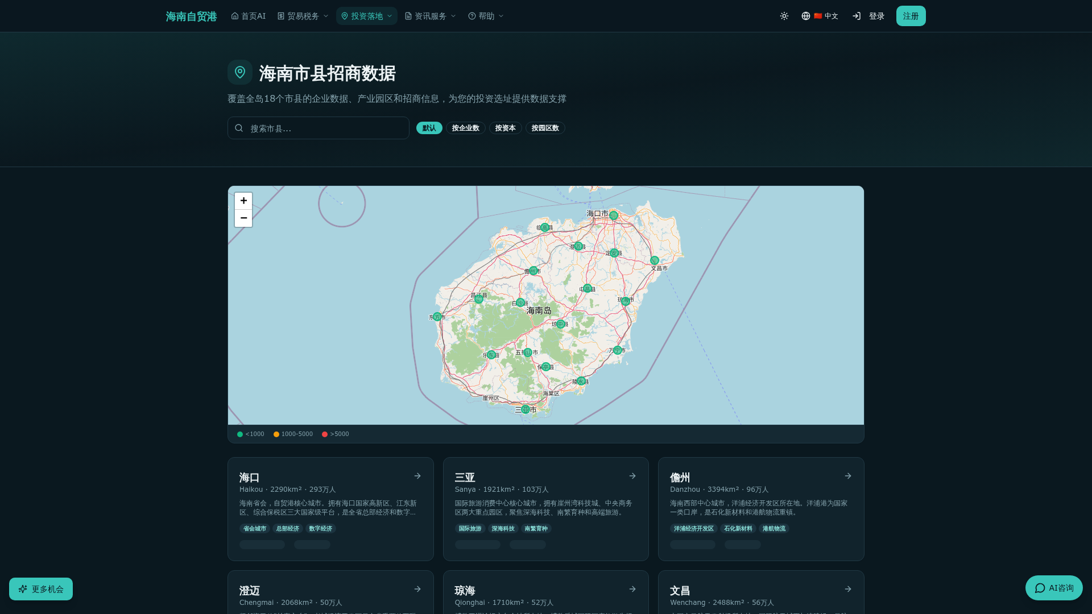Open the 琼海 card arrow icon

632,589
